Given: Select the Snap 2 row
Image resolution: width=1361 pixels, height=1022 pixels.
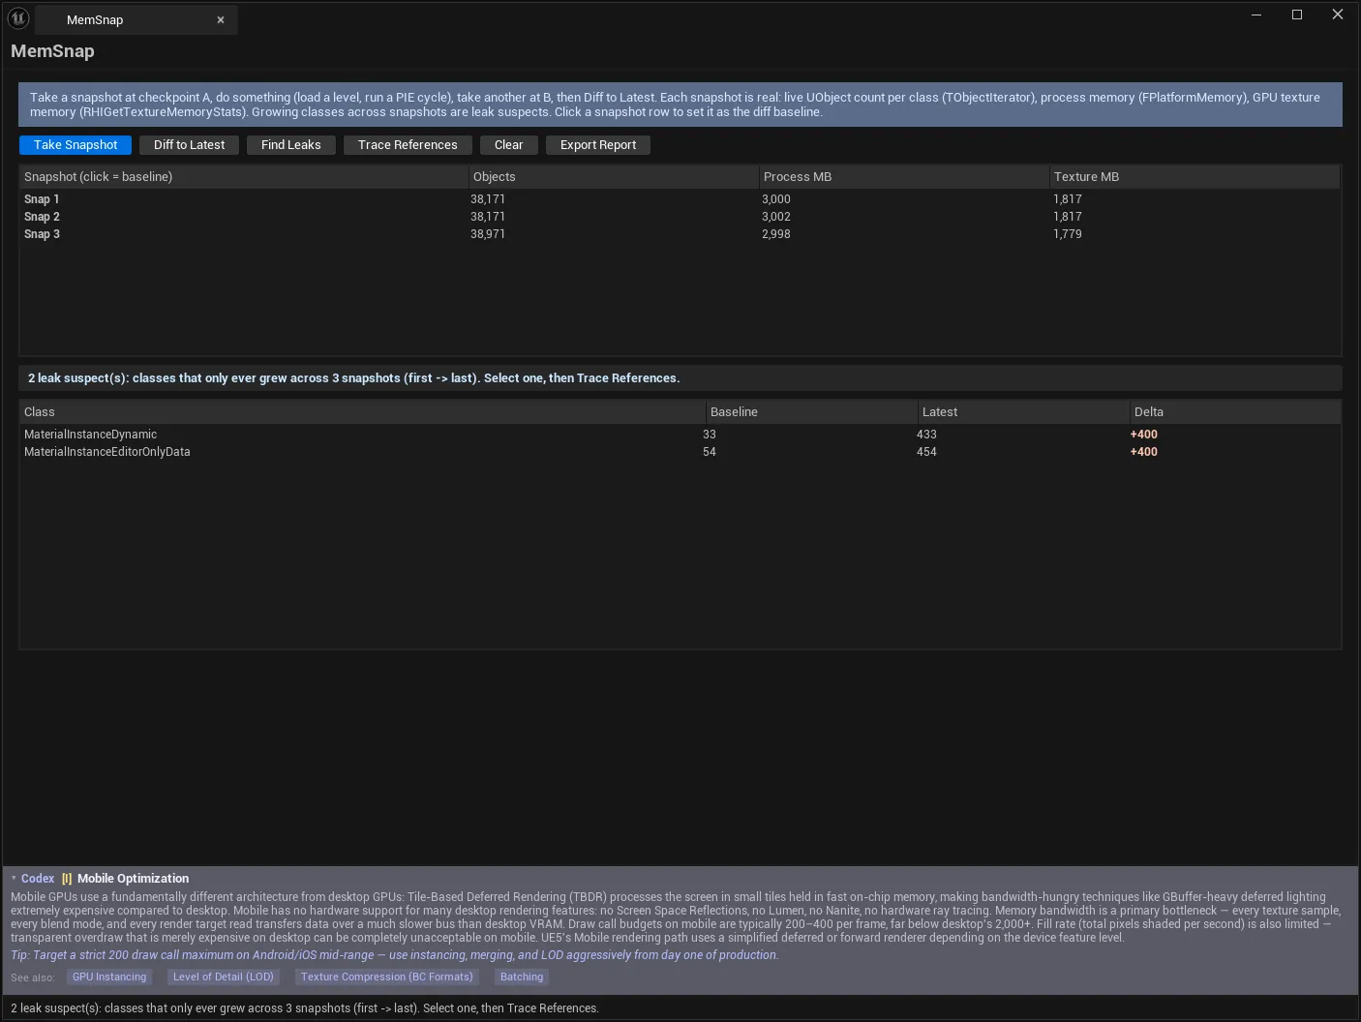Looking at the screenshot, I should [680, 217].
